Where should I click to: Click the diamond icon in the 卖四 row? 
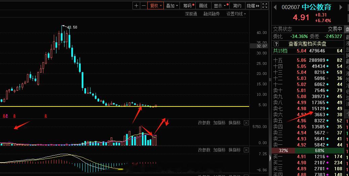327,127
